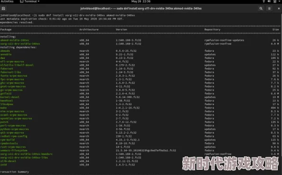This screenshot has width=282, height=175.
Task: Select the 'kernel-devel' package name
Action: [x=9, y=97]
